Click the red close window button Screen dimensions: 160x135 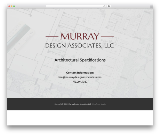click(9, 6)
